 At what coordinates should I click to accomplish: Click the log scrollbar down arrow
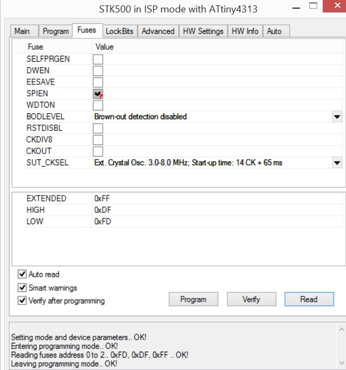click(342, 362)
